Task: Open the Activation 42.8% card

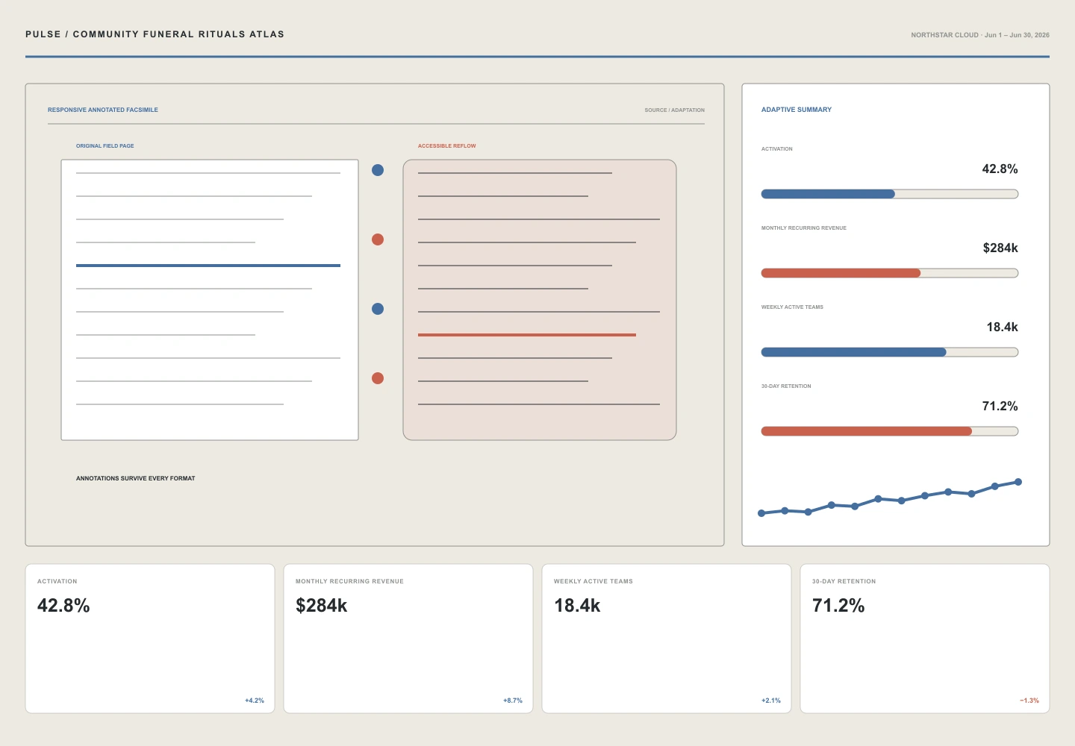Action: pos(150,639)
